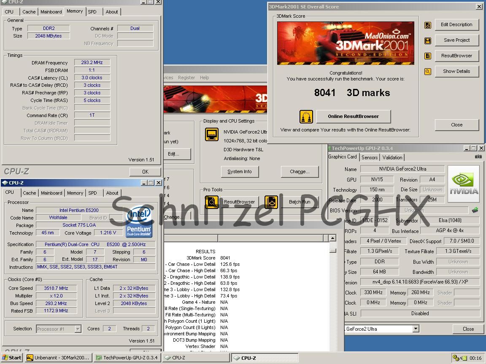Click Close button in 3DMark score window

coord(456,125)
